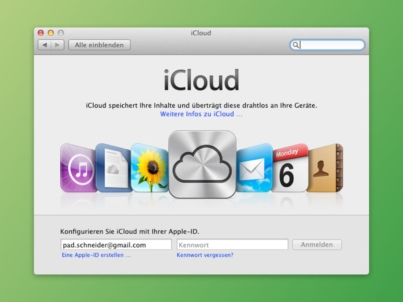Open the Kennwort vergessen link

[x=205, y=255]
